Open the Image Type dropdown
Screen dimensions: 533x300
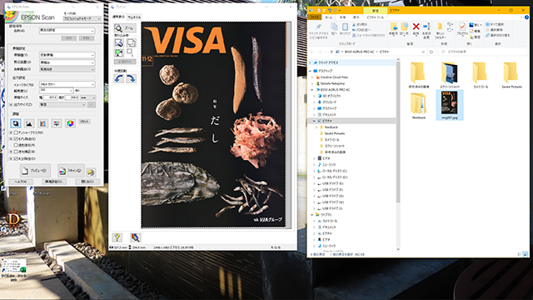(x=67, y=84)
